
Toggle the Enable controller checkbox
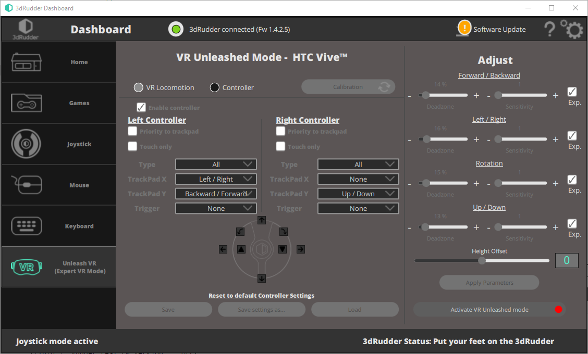tap(141, 108)
